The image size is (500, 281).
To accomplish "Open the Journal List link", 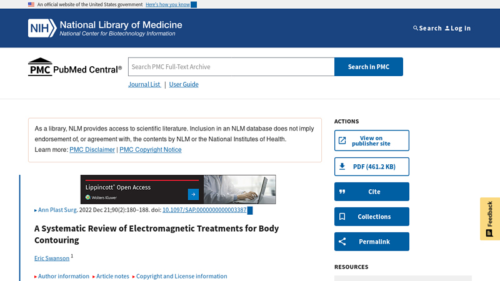I will click(144, 84).
